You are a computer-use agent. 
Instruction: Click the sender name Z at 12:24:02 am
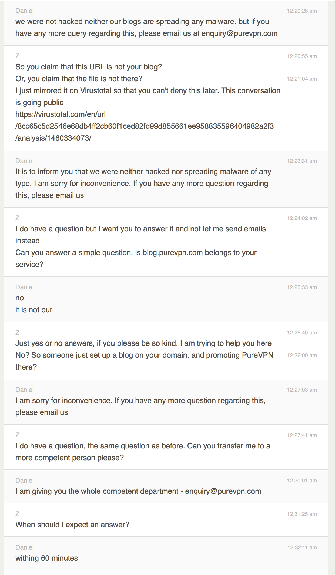[x=17, y=218]
